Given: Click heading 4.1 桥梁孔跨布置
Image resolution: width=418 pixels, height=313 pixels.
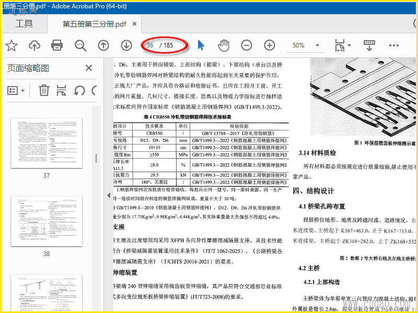Looking at the screenshot, I should point(322,206).
